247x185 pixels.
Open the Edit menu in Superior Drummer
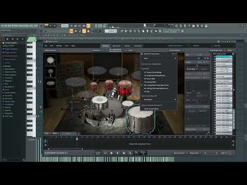pyautogui.click(x=51, y=46)
